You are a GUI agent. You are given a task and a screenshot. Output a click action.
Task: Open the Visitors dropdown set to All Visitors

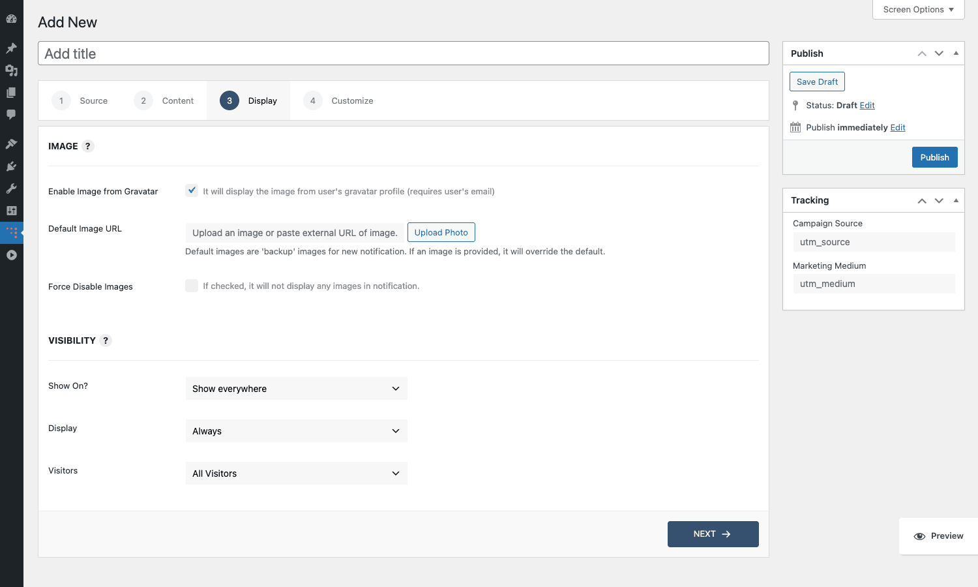[x=297, y=474]
